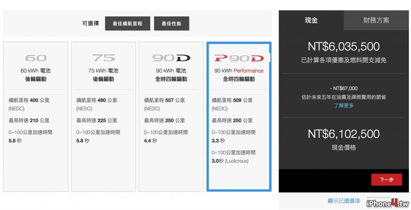Choose the 90 kWh Performance label

[x=239, y=71]
